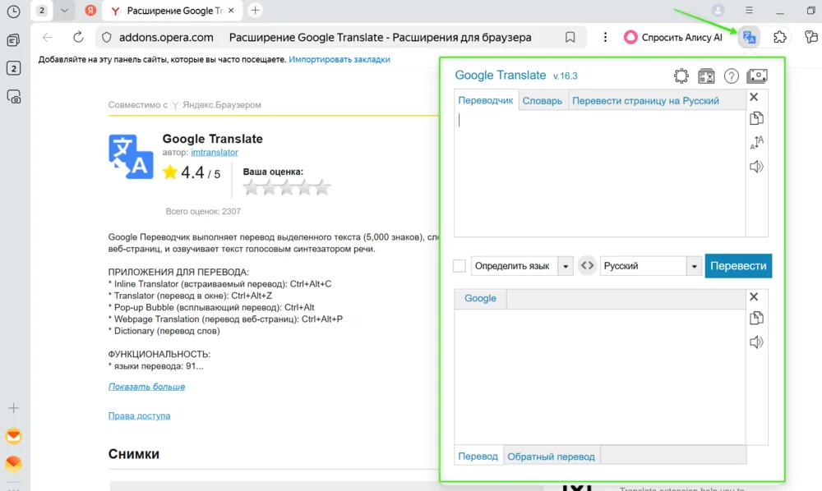Screen dimensions: 822x491
Task: Open the 'Права доступа' link
Action: click(140, 415)
